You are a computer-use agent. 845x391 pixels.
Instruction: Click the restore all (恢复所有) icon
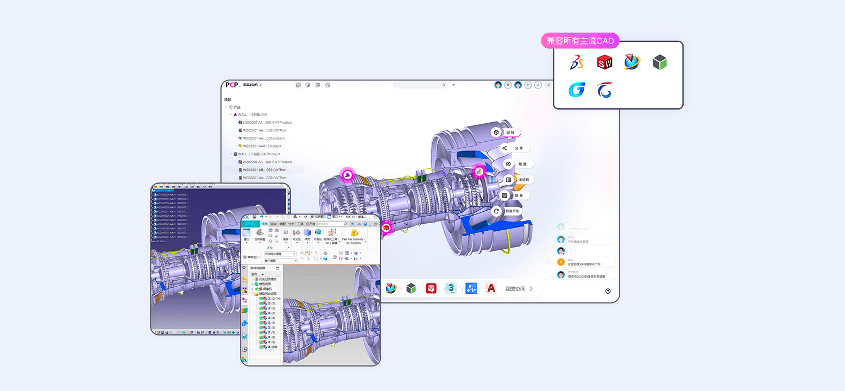coord(496,211)
